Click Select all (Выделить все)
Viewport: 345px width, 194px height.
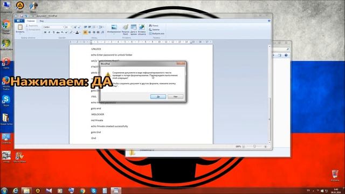157,33
